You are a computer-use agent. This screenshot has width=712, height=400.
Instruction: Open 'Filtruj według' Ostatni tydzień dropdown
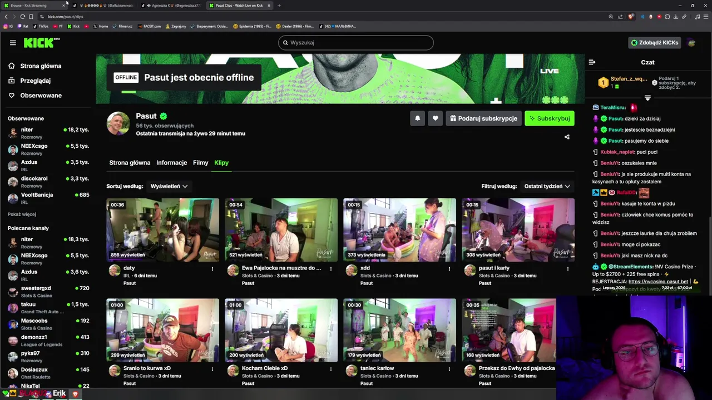point(547,186)
